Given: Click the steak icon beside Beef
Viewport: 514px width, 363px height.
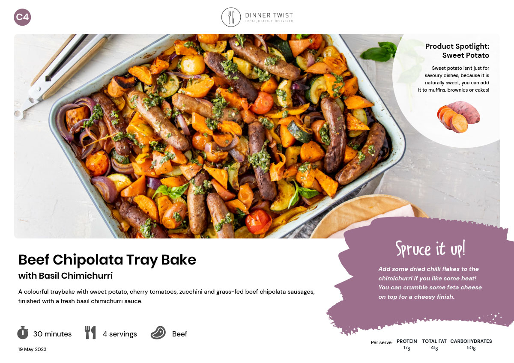Looking at the screenshot, I should [x=158, y=333].
